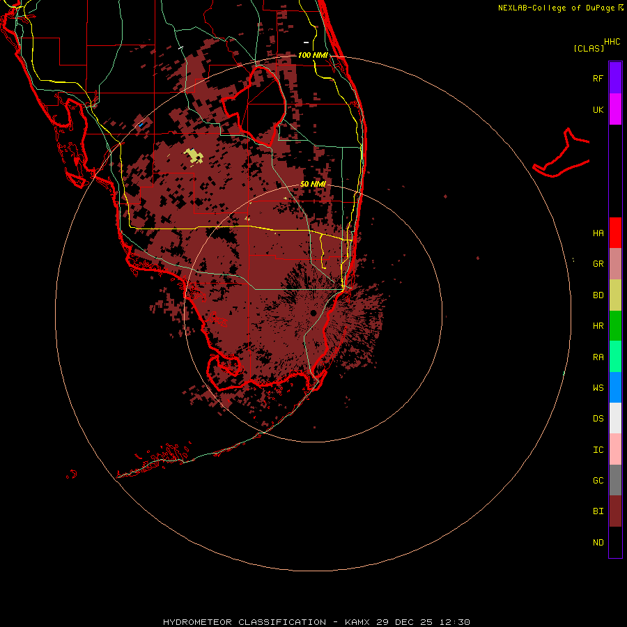Click the IC light pink legend swatch
The height and width of the screenshot is (627, 627).
pyautogui.click(x=615, y=449)
